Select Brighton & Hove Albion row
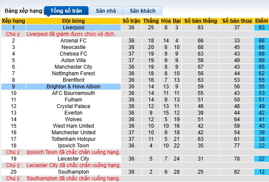The width and height of the screenshot is (269, 182). coord(73,87)
